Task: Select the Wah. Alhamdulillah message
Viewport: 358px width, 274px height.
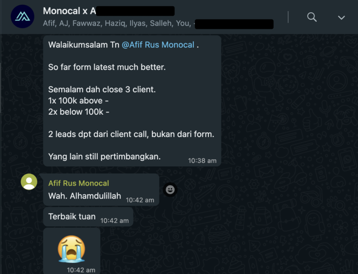Action: tap(101, 190)
